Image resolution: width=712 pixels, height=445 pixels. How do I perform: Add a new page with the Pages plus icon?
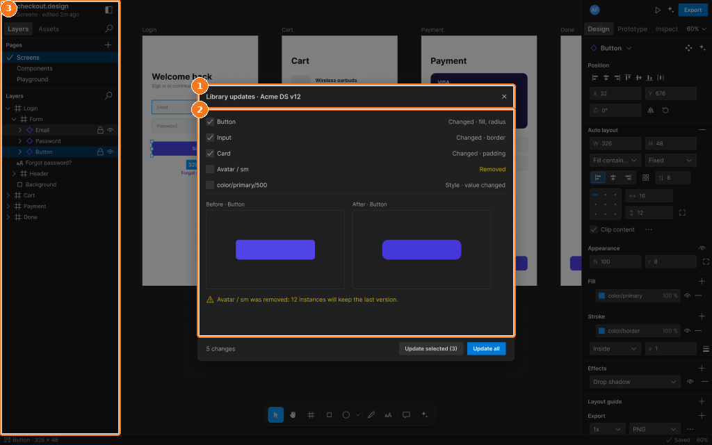click(x=108, y=45)
